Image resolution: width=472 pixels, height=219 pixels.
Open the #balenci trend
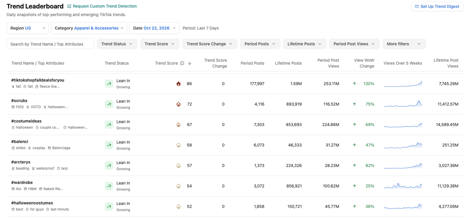click(19, 142)
